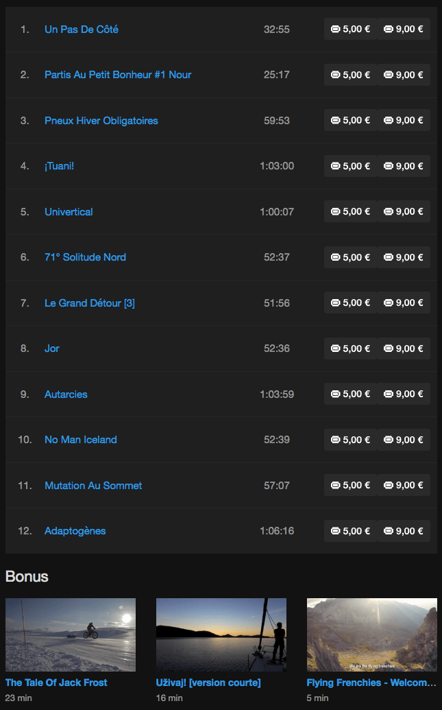Buy Un Pas De Côté for 5,00 €
The width and height of the screenshot is (442, 710).
[x=350, y=29]
